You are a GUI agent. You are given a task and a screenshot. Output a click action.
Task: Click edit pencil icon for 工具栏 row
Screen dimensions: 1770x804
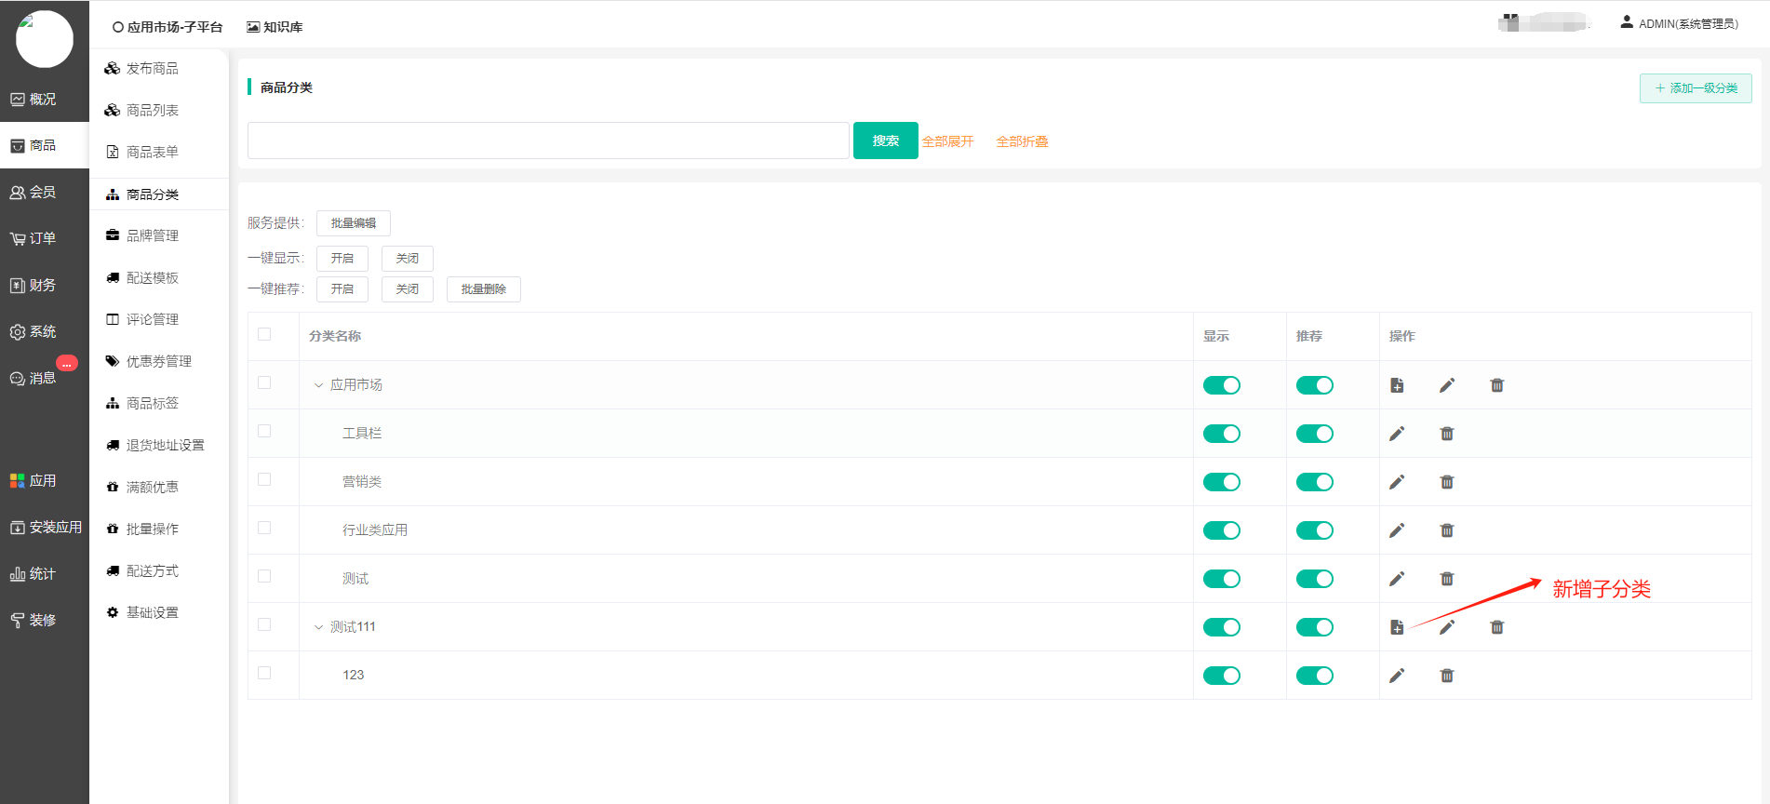[x=1397, y=434]
